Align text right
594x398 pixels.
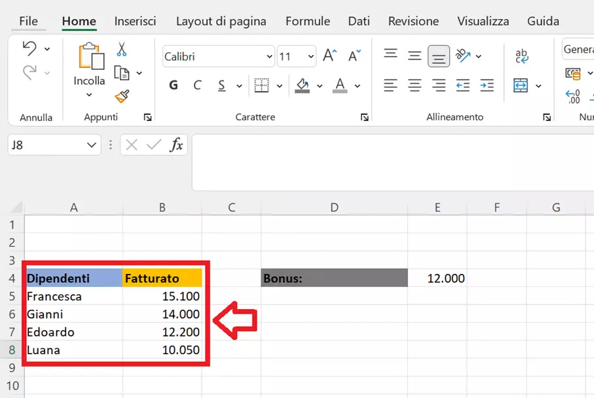click(x=439, y=86)
